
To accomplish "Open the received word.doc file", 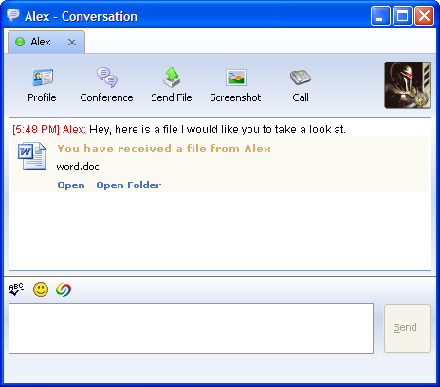I will (x=71, y=185).
